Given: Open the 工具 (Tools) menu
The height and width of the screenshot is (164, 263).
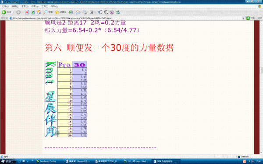Looking at the screenshot, I should [45, 7].
